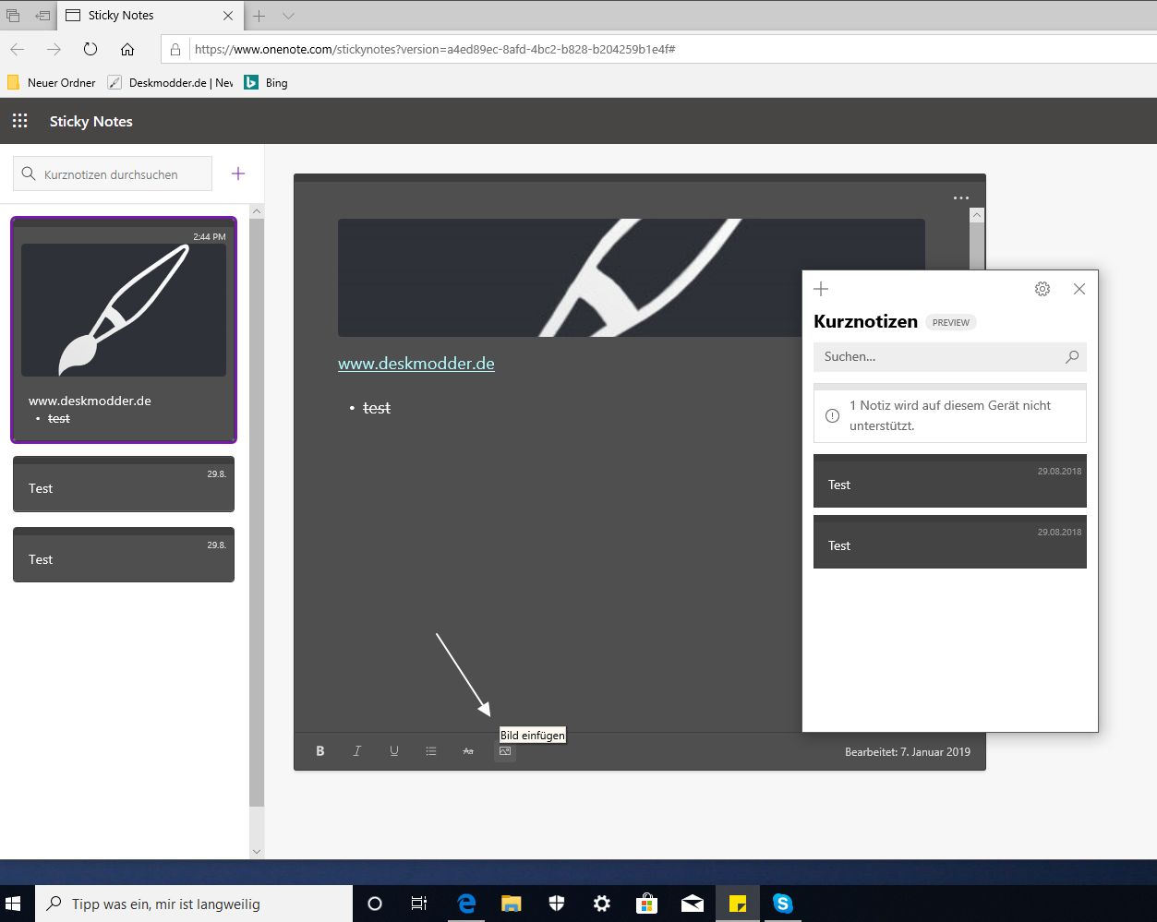
Task: Open Task View from the taskbar
Action: pyautogui.click(x=419, y=904)
